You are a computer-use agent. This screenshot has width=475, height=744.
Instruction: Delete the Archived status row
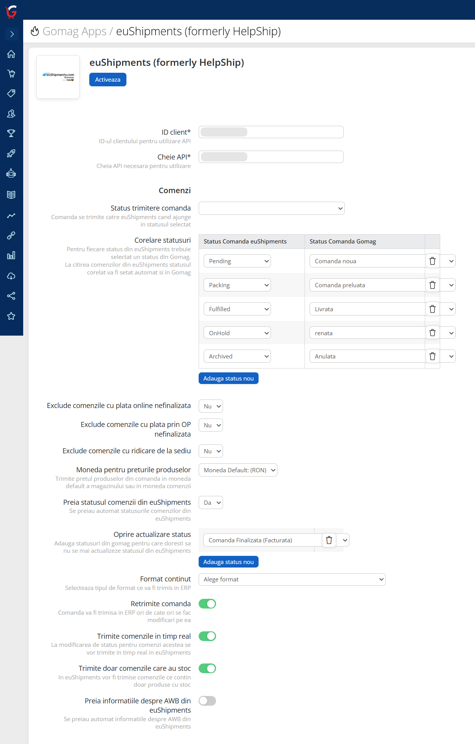[x=432, y=356]
